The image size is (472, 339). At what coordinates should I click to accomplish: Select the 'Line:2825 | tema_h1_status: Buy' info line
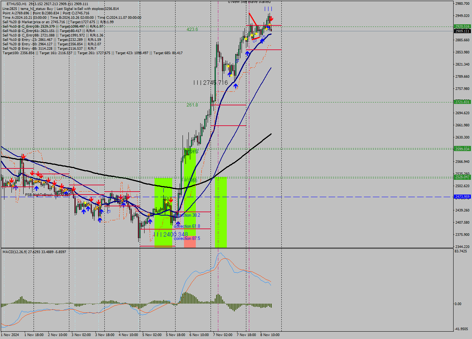60,8
